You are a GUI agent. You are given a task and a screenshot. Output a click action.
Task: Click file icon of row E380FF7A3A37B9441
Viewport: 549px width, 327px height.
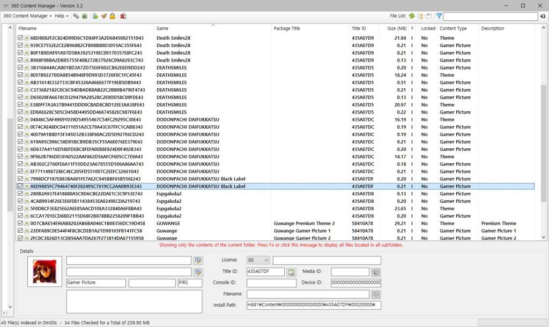tap(27, 105)
